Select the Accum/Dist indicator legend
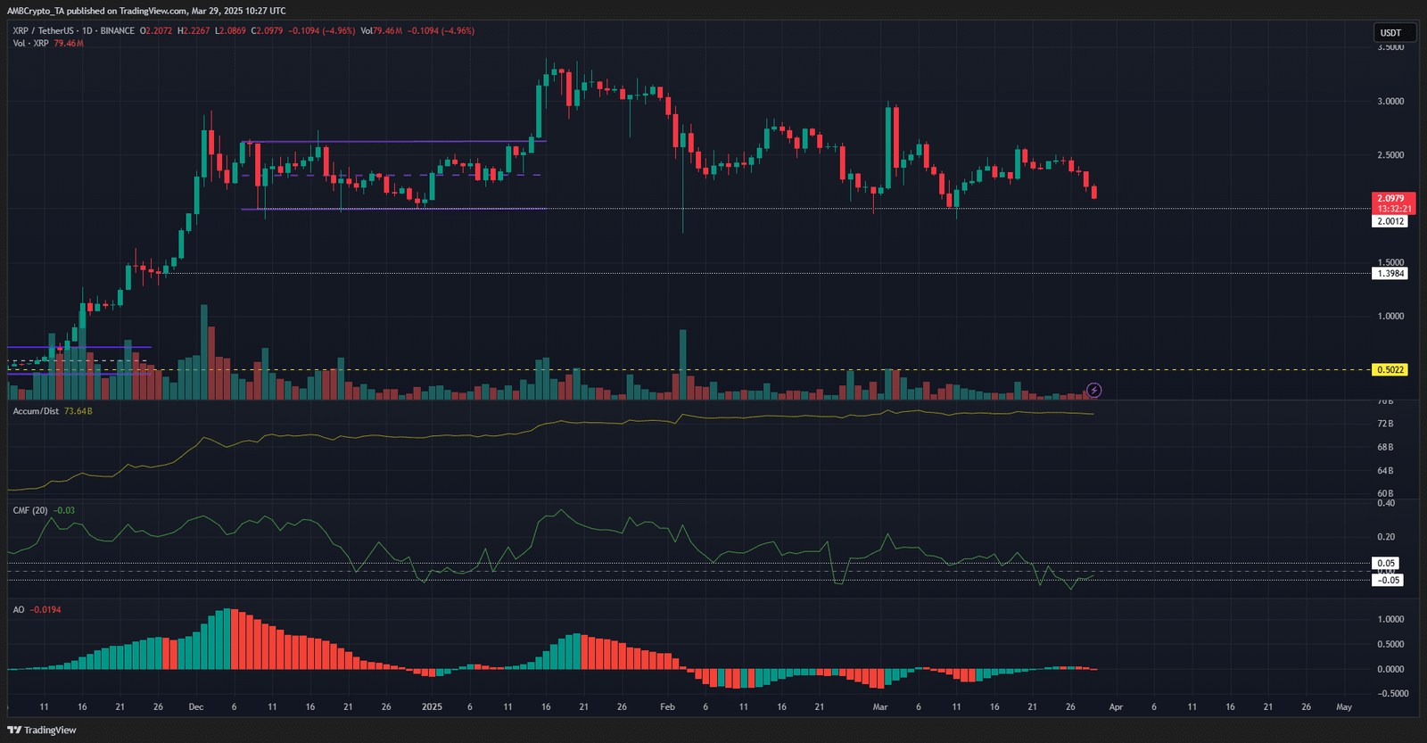 coord(36,411)
